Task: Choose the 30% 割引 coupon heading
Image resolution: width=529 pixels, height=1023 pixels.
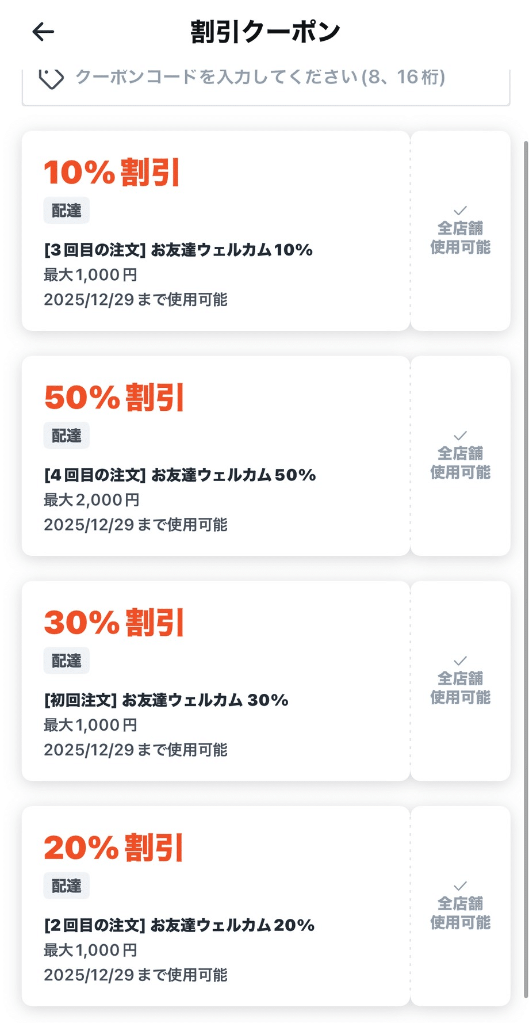Action: coord(114,622)
